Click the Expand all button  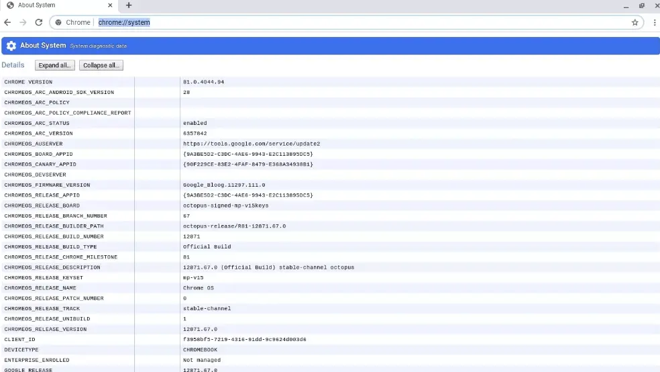(x=55, y=65)
